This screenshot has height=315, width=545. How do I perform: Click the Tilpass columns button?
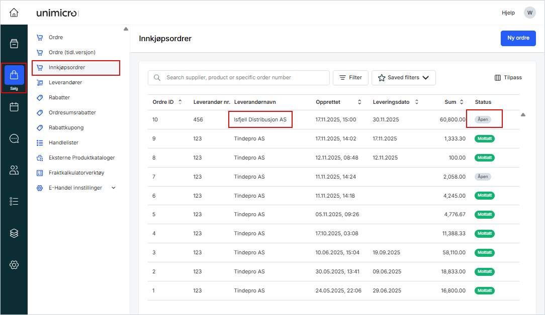click(508, 78)
